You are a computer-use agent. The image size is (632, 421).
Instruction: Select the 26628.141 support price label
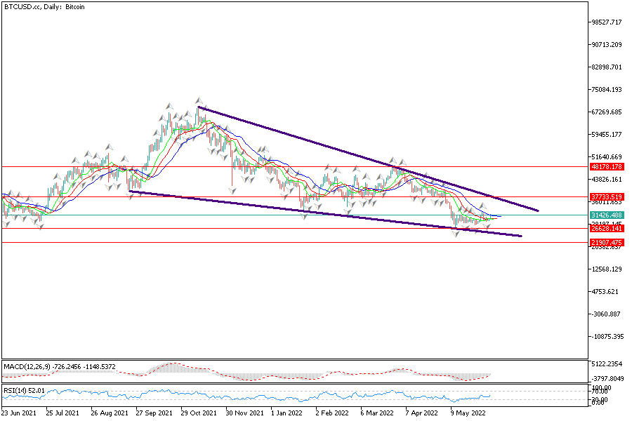[607, 229]
